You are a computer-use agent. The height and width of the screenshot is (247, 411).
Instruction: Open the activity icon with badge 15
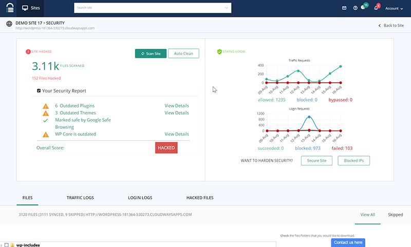[364, 7]
